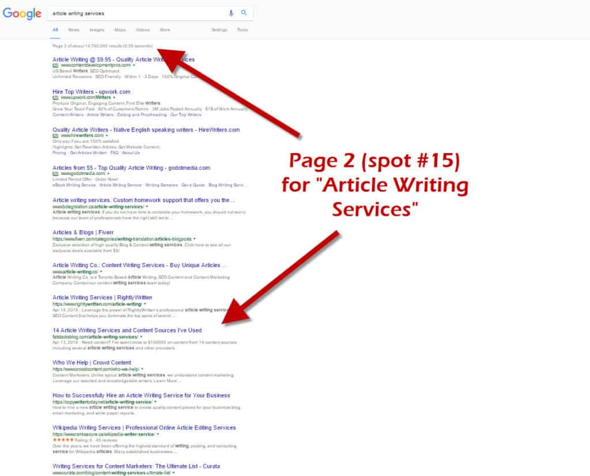Expand the arrow next to crowdcontent.com URL
590x476 pixels.
click(x=142, y=369)
